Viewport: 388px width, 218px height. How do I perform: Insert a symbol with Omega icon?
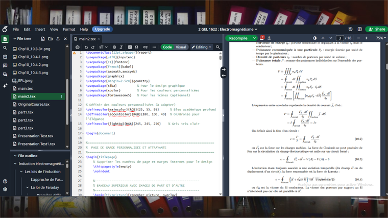click(137, 47)
